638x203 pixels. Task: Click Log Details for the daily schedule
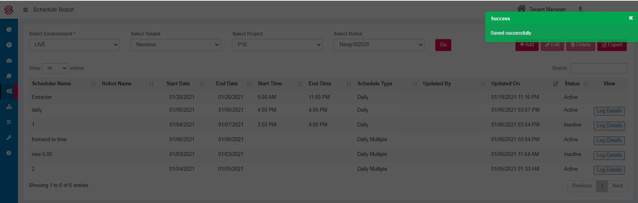click(x=609, y=111)
